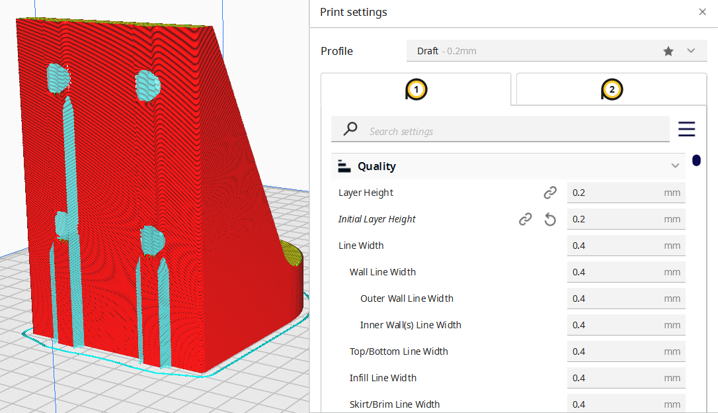718x413 pixels.
Task: Click the Quality category icon
Action: click(x=344, y=166)
